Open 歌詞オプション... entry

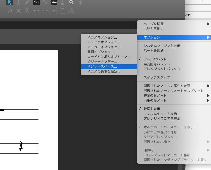pos(109,52)
